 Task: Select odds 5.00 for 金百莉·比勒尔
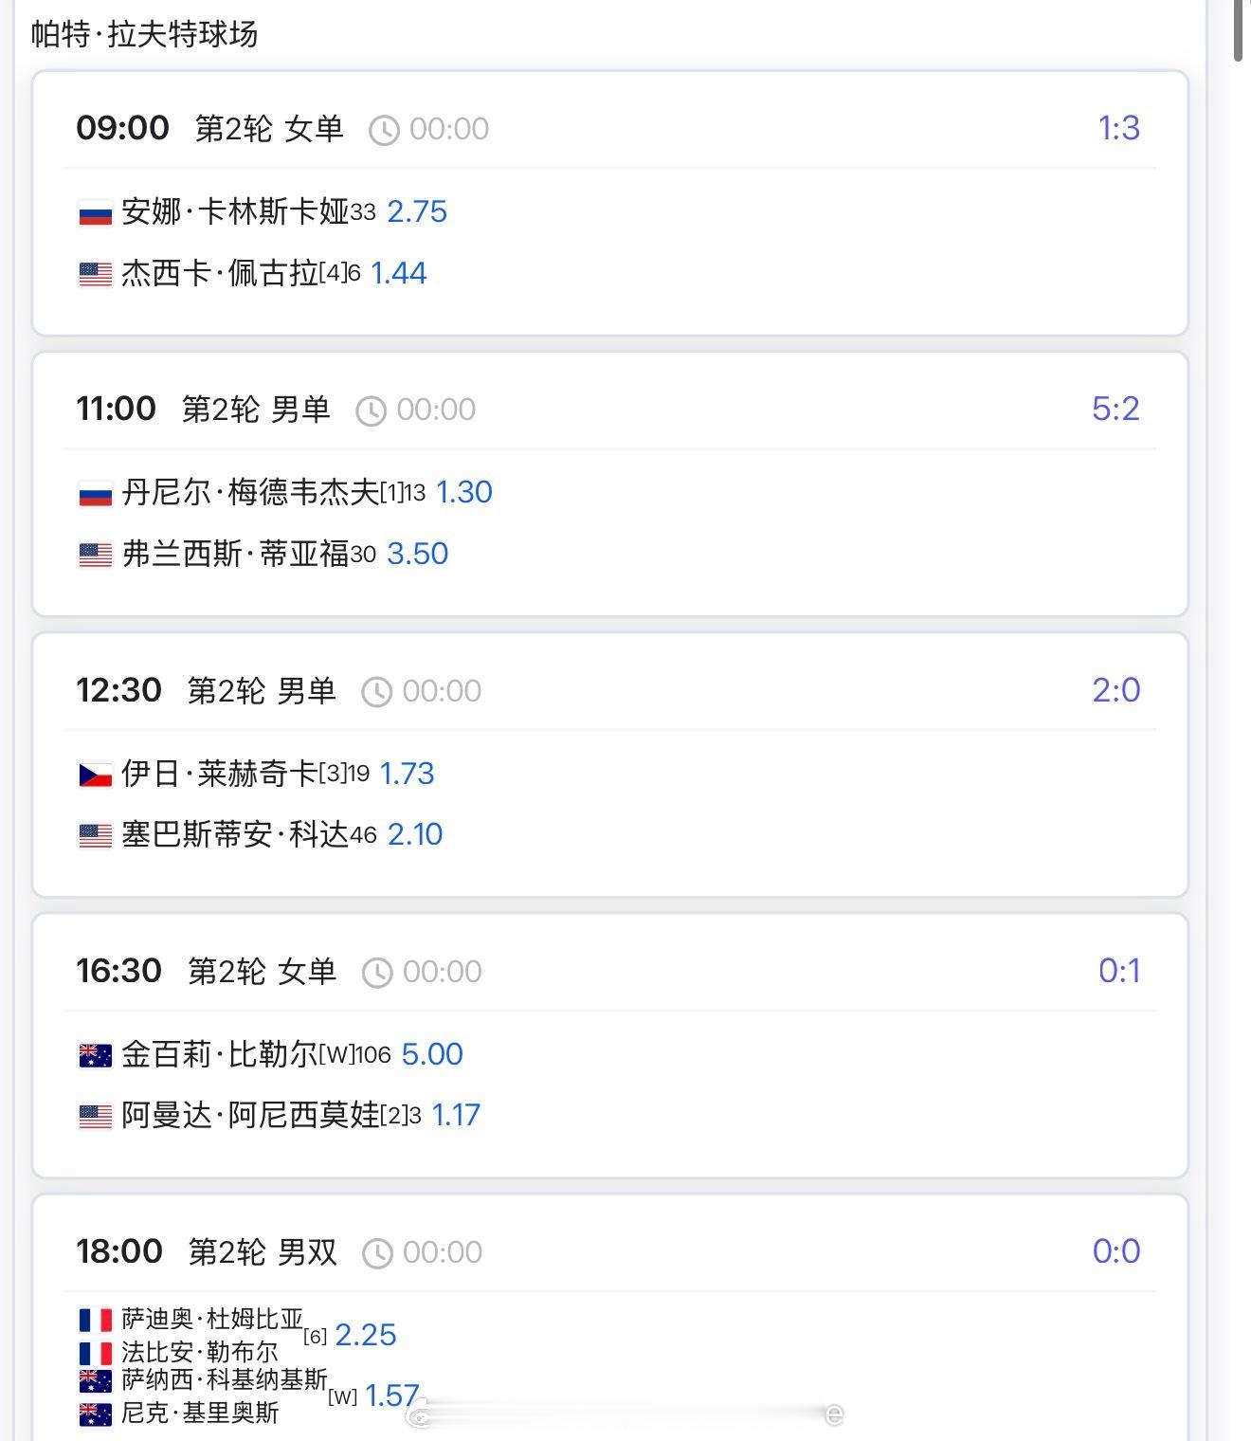(x=432, y=1054)
